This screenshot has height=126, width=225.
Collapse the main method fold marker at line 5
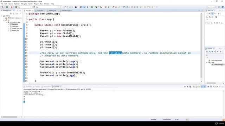pyautogui.click(x=28, y=25)
